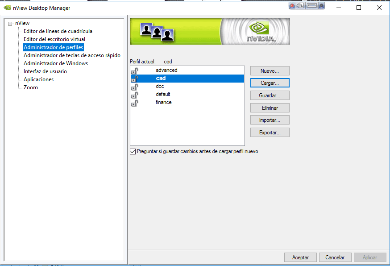Image resolution: width=390 pixels, height=266 pixels.
Task: Confirm changes with the Aceptar button
Action: [x=300, y=257]
